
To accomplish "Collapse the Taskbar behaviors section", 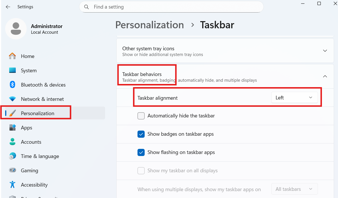I will coord(225,77).
